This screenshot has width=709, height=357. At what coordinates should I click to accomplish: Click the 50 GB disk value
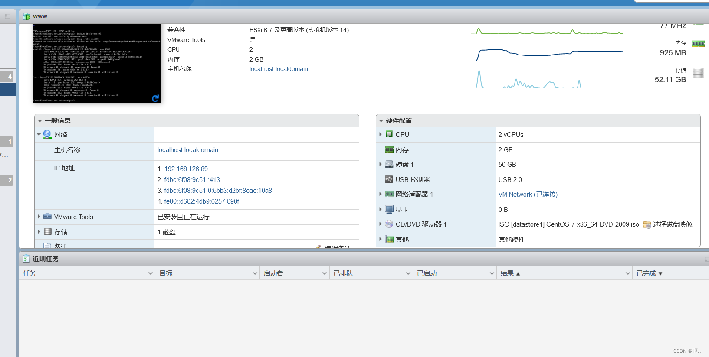pyautogui.click(x=507, y=165)
